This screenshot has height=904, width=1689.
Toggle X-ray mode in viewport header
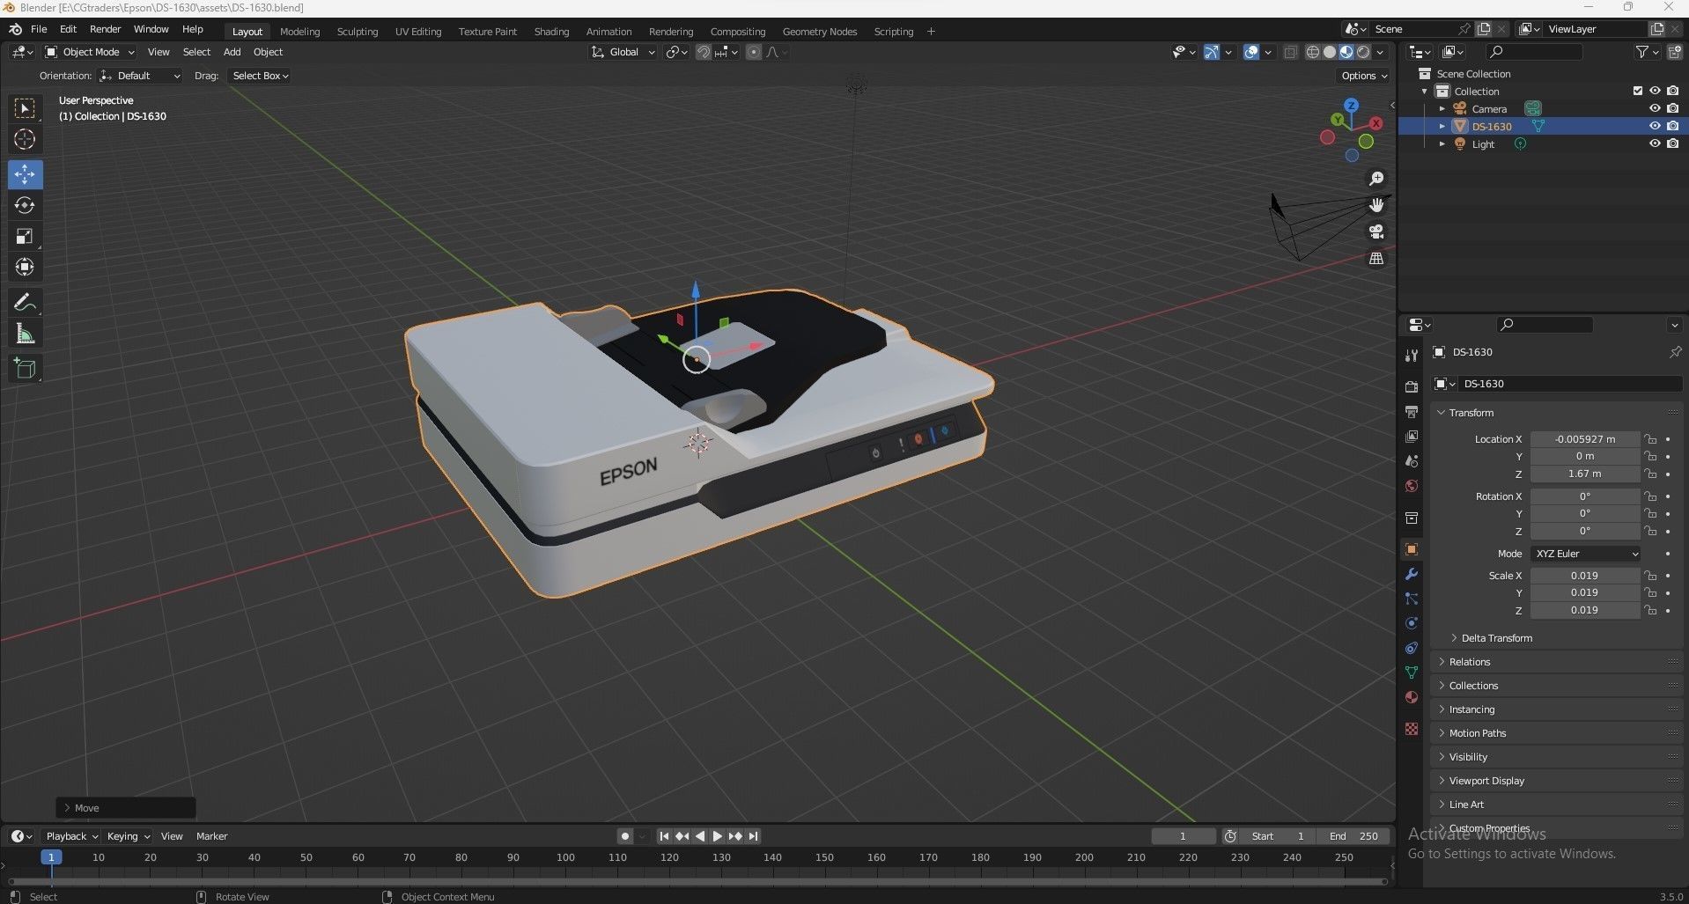[x=1290, y=52]
